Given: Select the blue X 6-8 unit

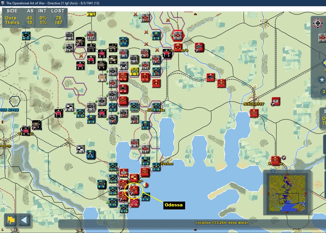Looking at the screenshot, I should click(113, 107).
